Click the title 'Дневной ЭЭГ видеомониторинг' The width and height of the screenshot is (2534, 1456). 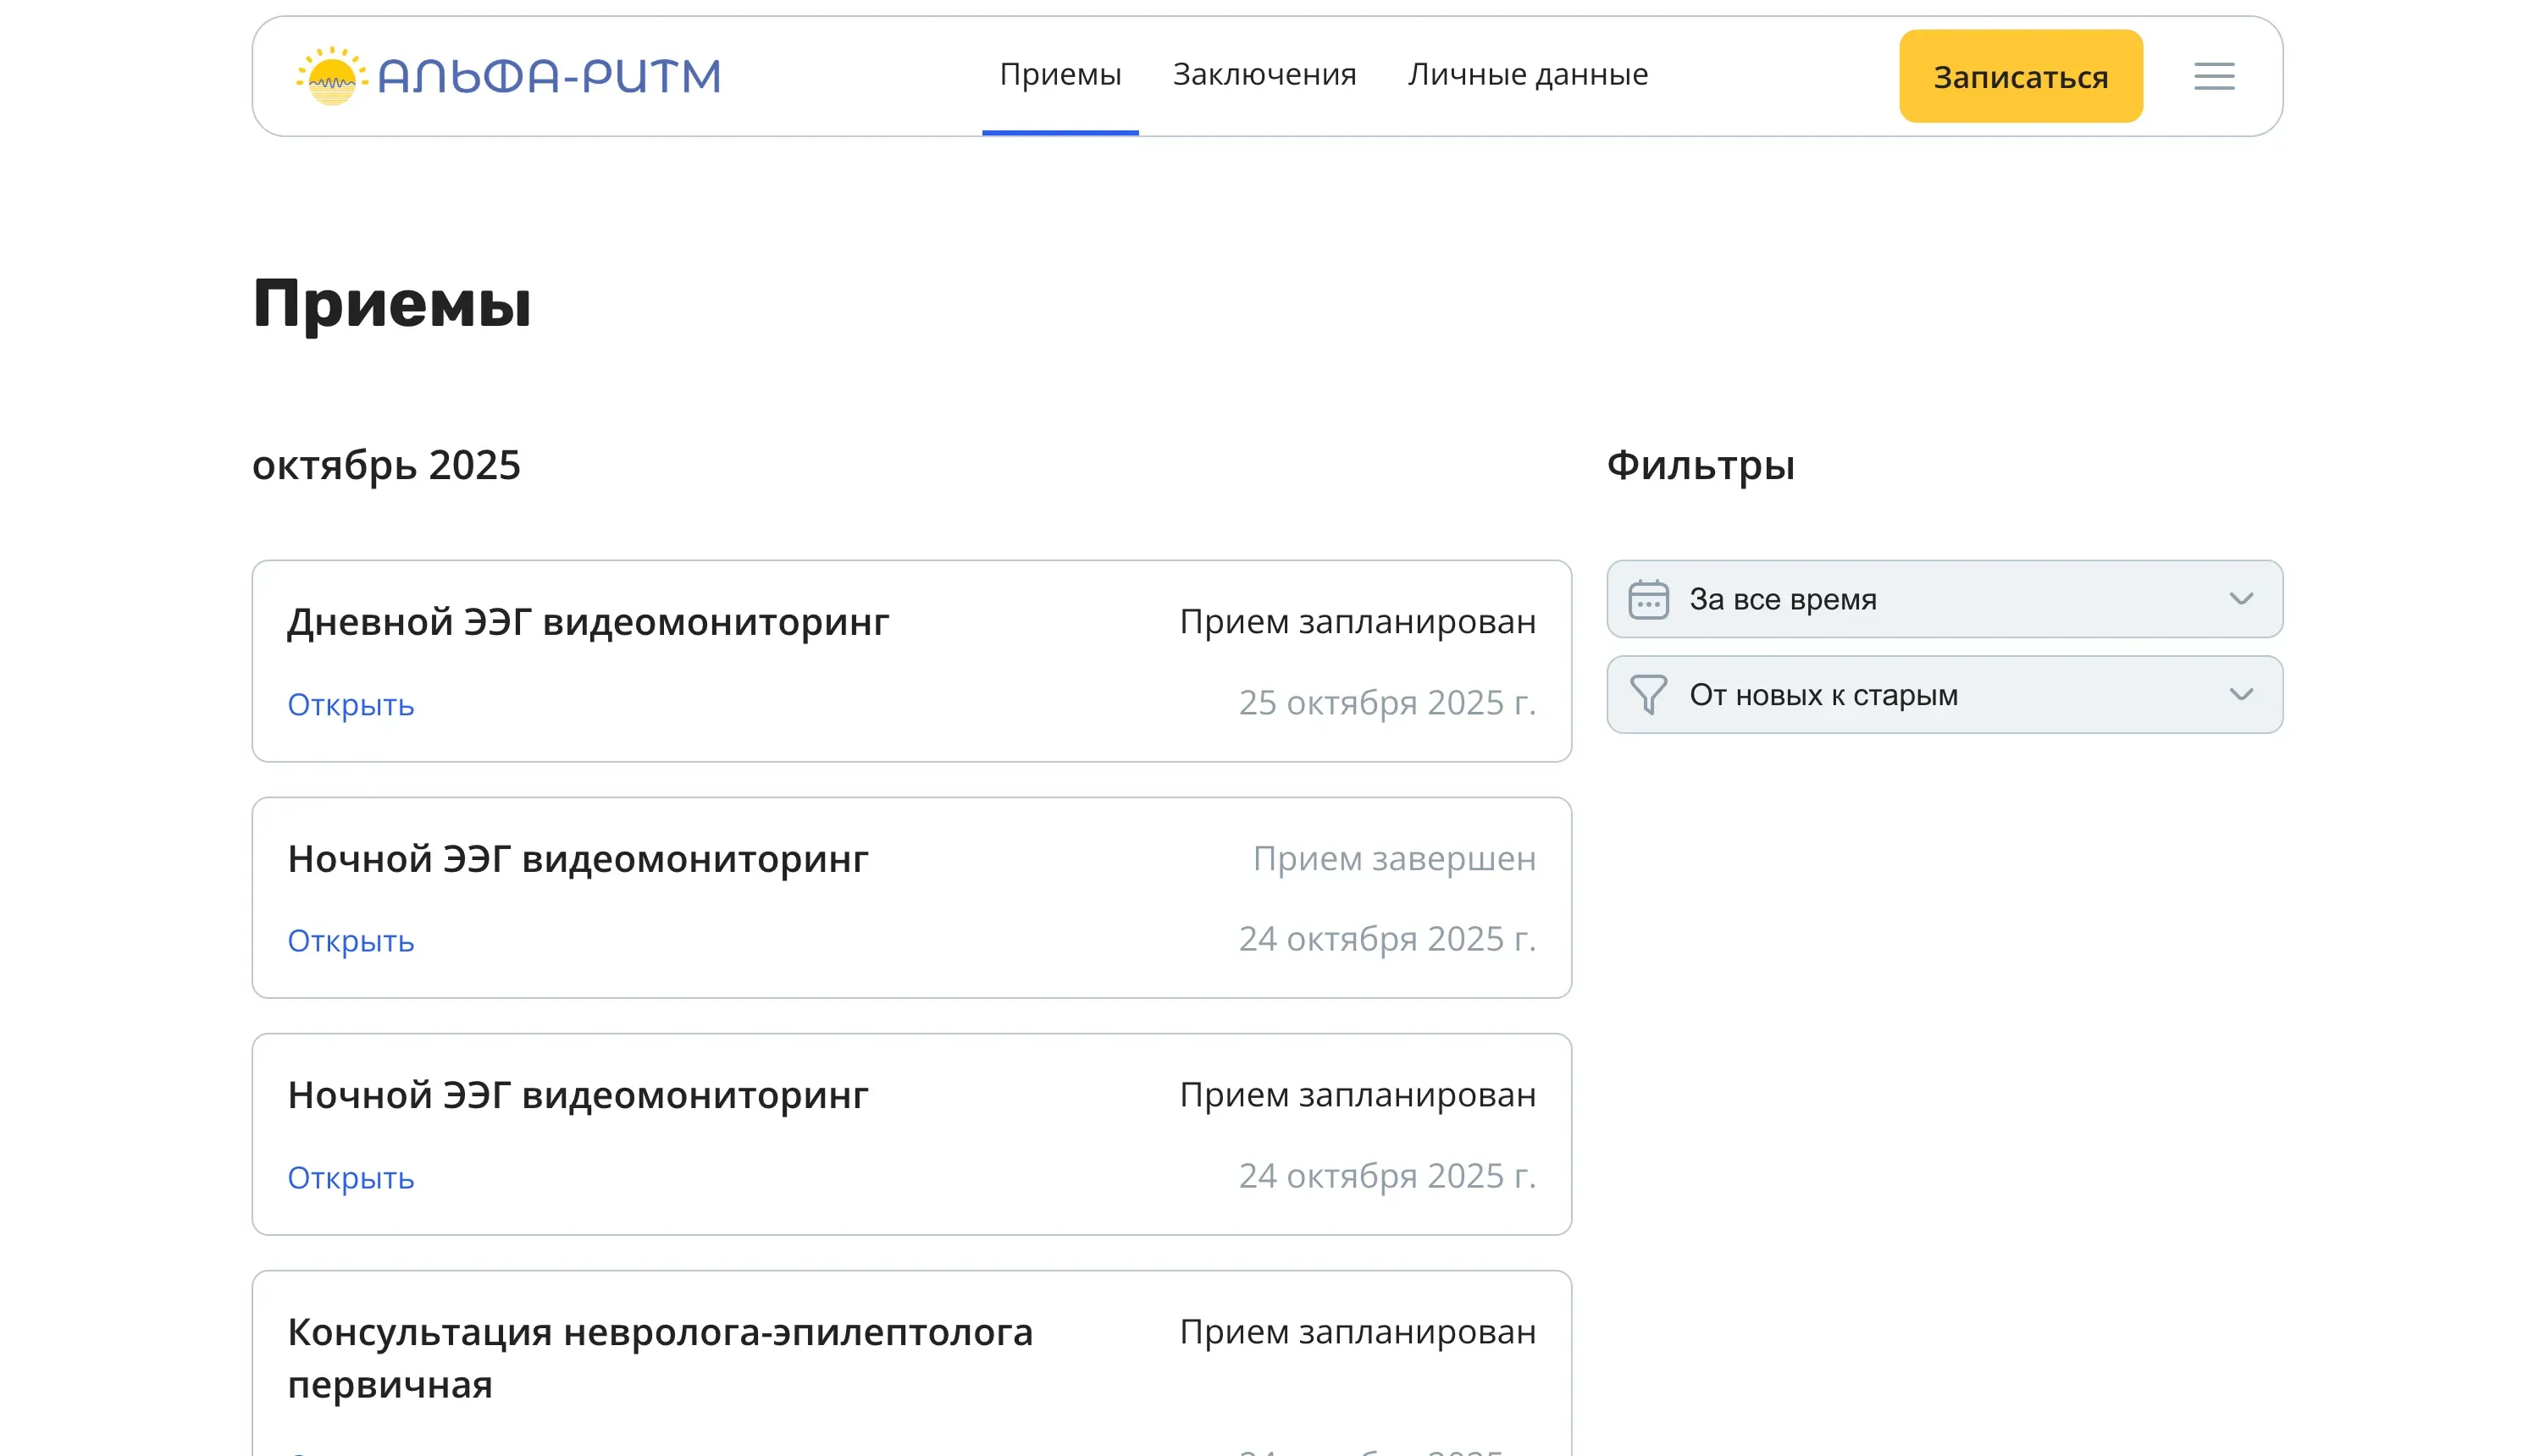click(589, 622)
